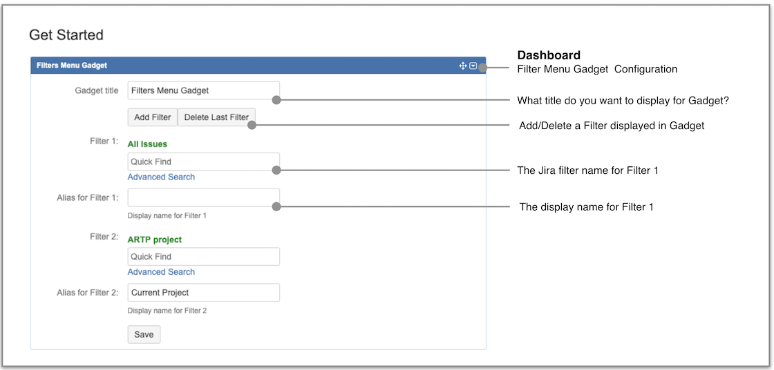Select the green All Issues filter name
The width and height of the screenshot is (774, 370).
(147, 144)
